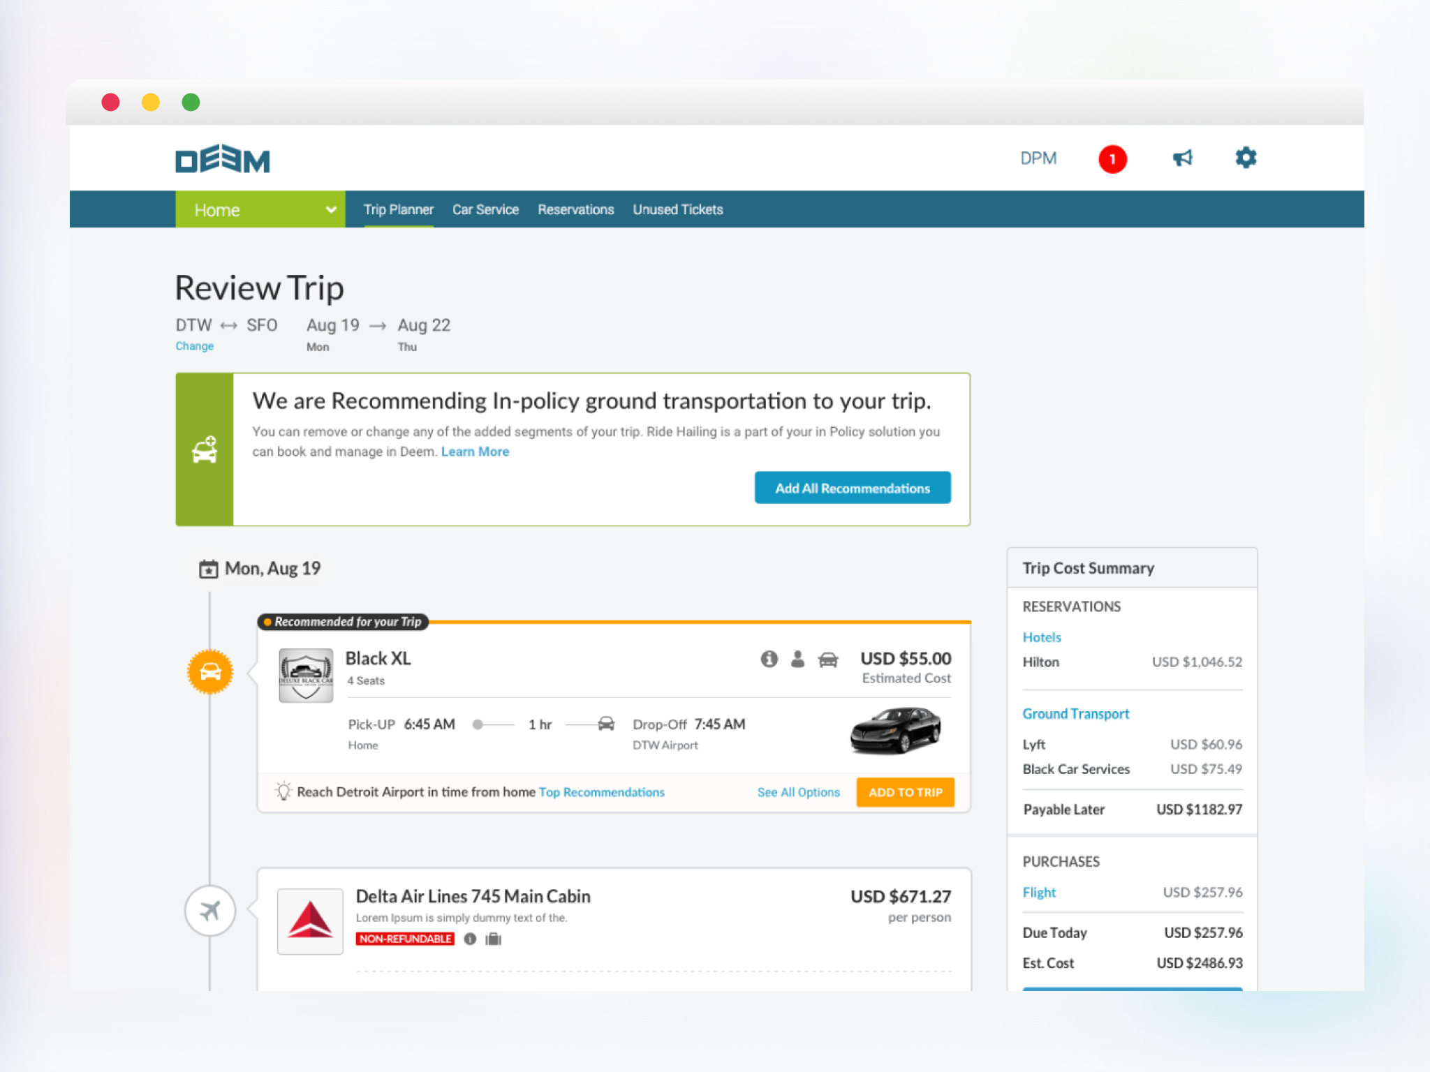Click the 'Lyft' cost row

pos(1133,744)
